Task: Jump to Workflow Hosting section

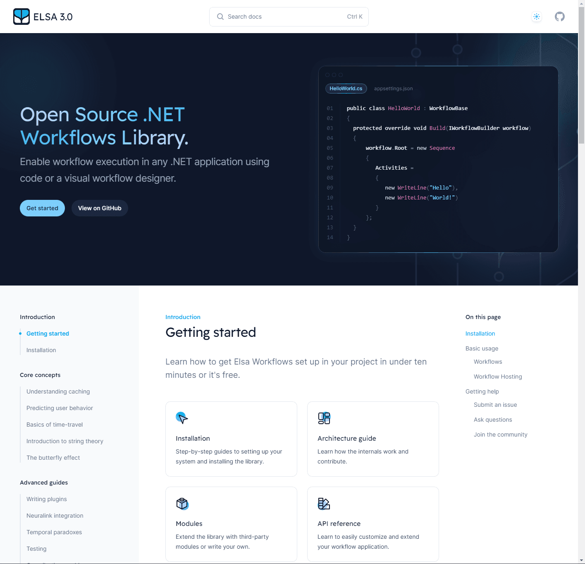Action: 497,377
